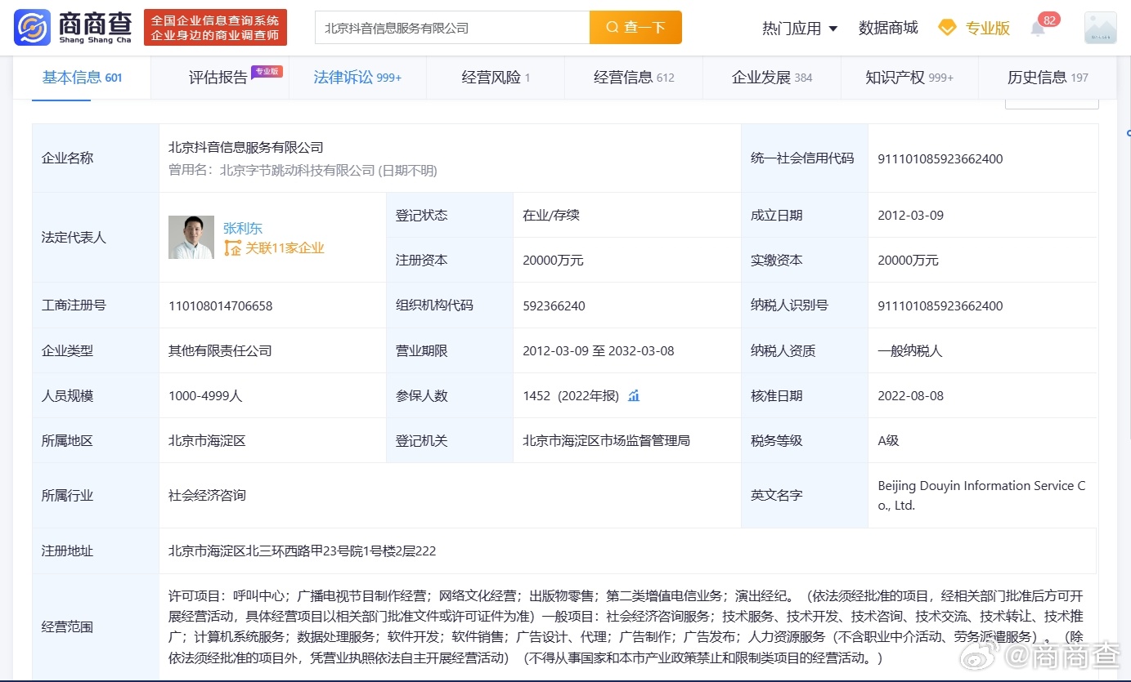Click the credit code 911101085923662400 in 统一社会信用代码 row
This screenshot has width=1131, height=682.
(940, 158)
